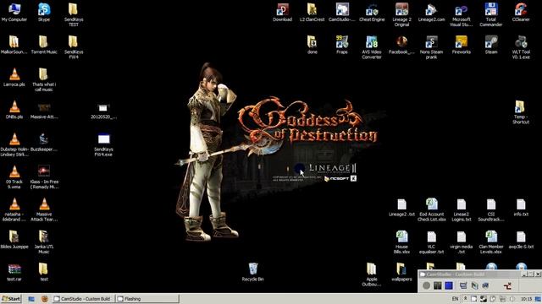Open the Lineage2 .txt file
This screenshot has height=304, width=542.
pos(401,207)
